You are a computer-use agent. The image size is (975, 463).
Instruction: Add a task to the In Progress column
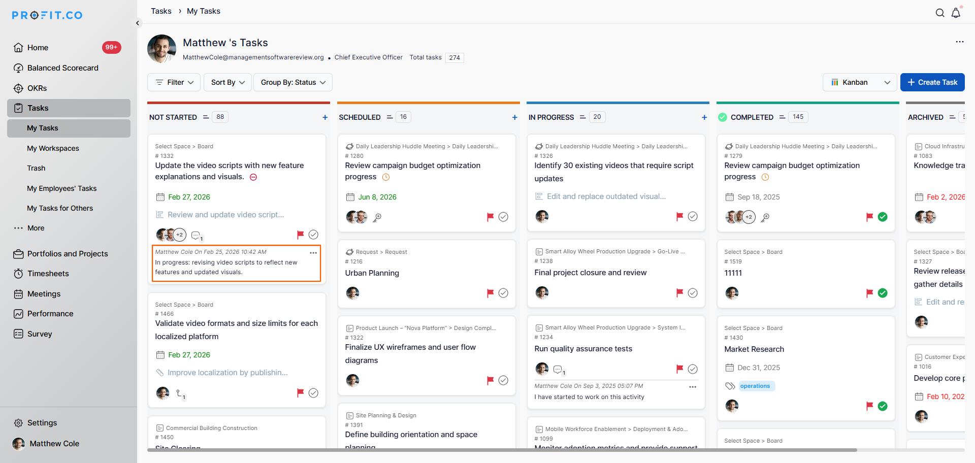click(704, 117)
